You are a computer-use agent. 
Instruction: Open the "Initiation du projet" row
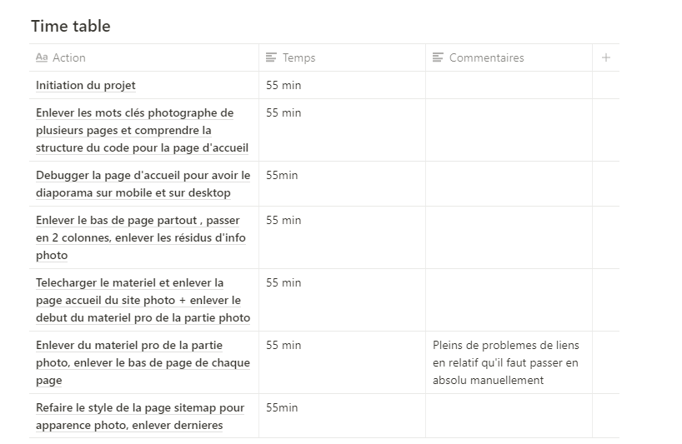(86, 85)
